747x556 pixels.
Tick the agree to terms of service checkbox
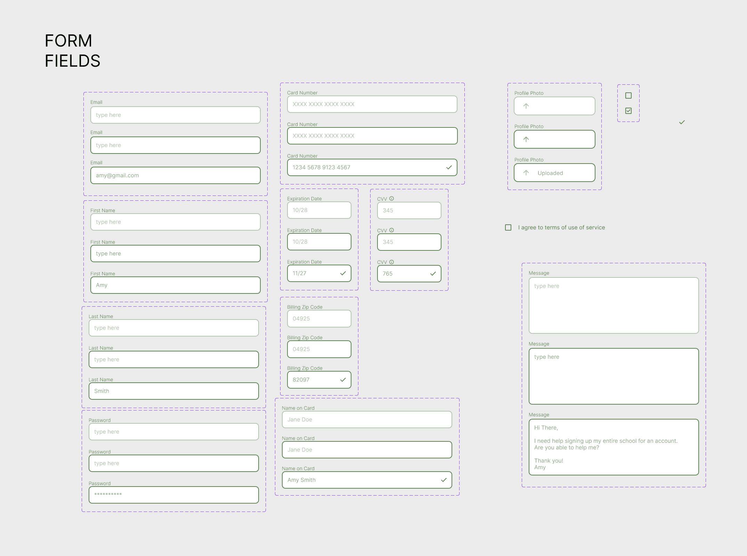pos(508,227)
